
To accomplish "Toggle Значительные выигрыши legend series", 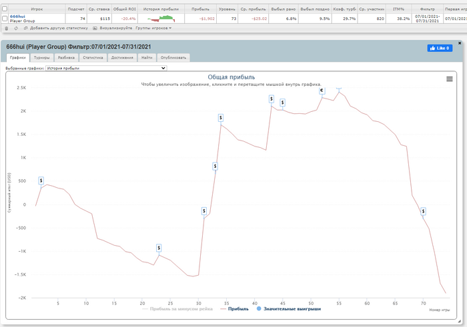I will point(289,309).
